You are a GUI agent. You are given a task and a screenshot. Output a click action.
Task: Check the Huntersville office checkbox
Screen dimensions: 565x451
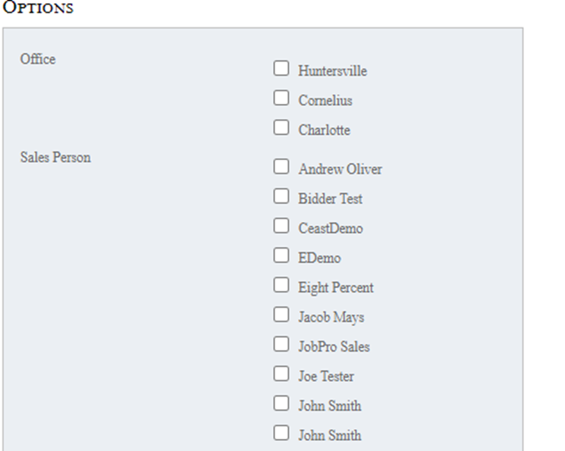[281, 69]
